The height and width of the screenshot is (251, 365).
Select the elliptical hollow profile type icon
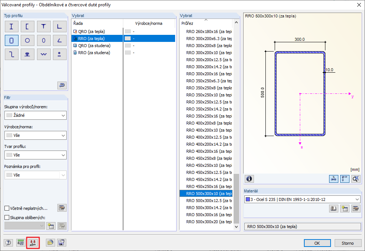coord(44,40)
